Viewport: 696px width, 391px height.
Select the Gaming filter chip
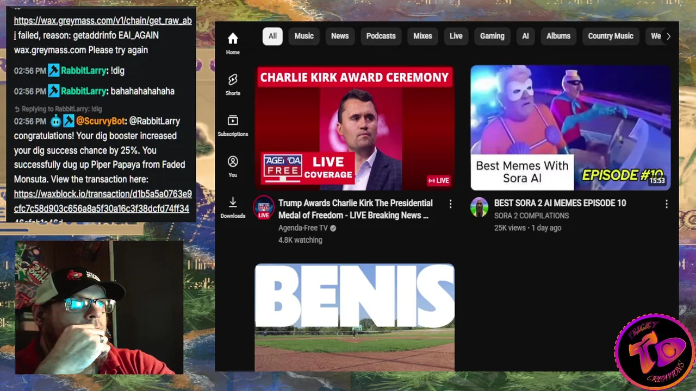click(492, 36)
